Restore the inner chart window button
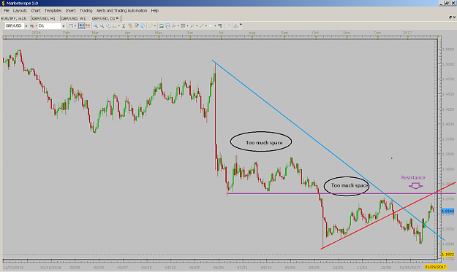457x272 pixels. 450,18
